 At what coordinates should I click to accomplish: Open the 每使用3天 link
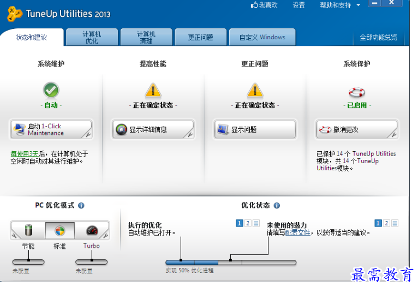point(25,154)
